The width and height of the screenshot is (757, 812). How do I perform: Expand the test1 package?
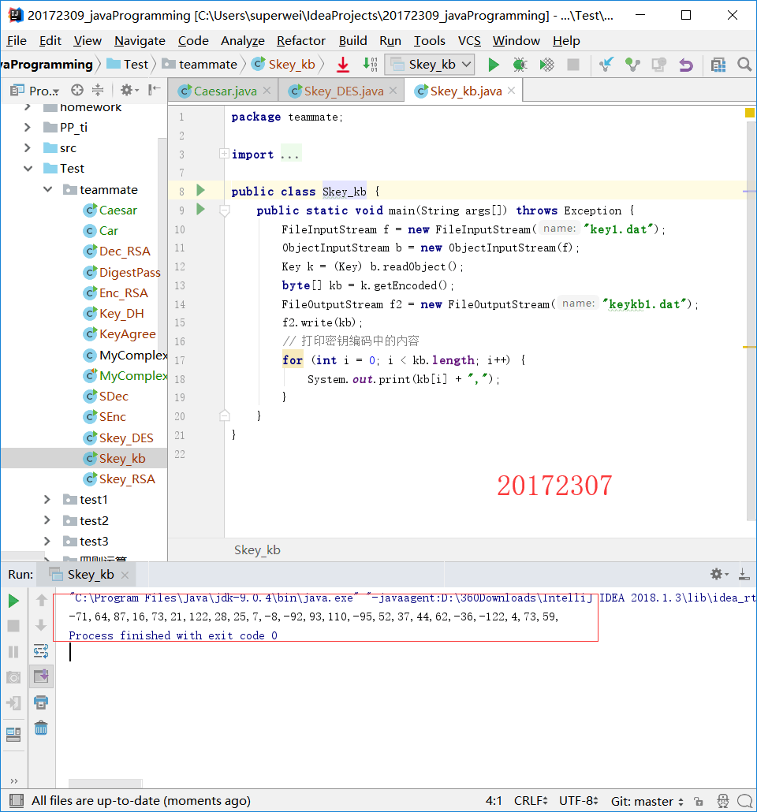pyautogui.click(x=47, y=500)
